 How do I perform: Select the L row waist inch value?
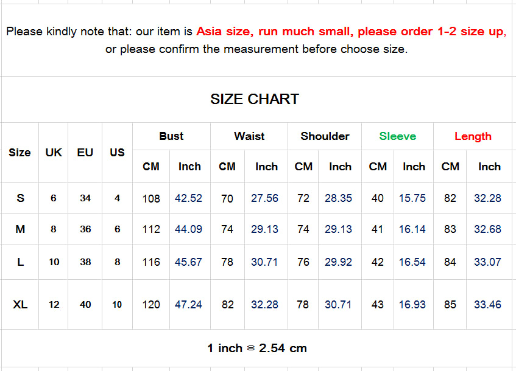[264, 262]
